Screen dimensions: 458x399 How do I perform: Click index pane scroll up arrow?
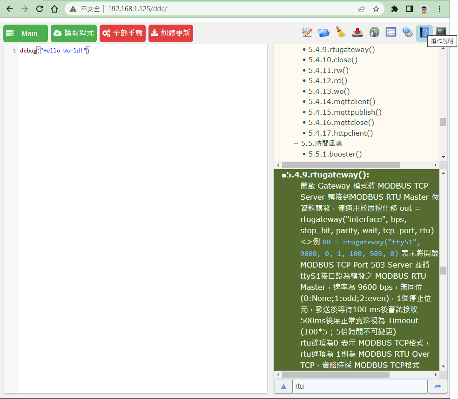coord(444,48)
